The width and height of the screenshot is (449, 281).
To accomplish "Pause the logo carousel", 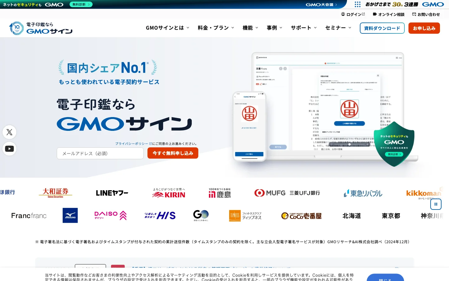I will pyautogui.click(x=436, y=204).
